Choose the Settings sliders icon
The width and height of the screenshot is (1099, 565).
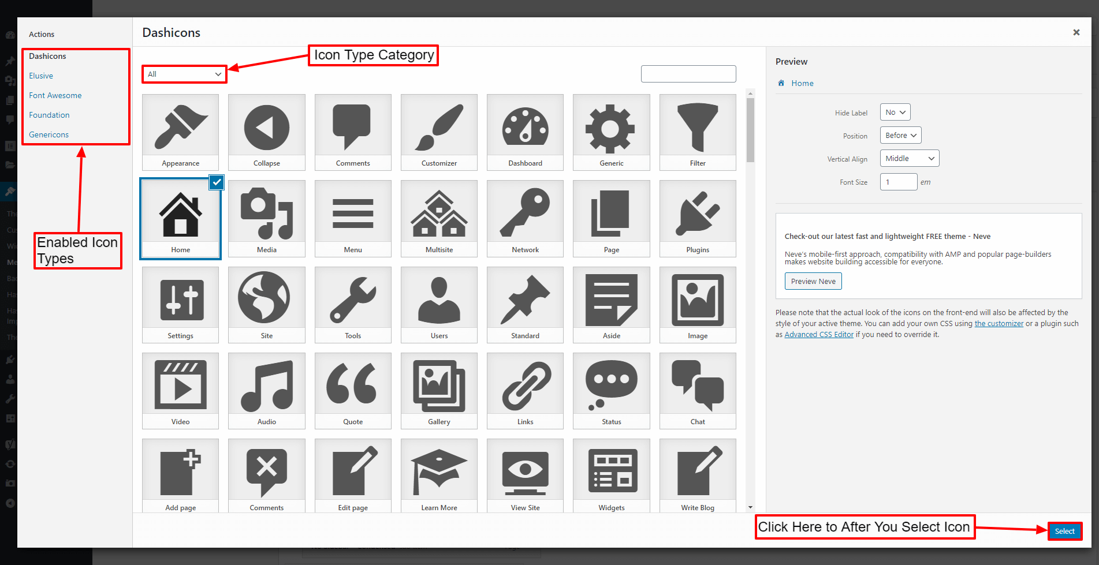coord(180,305)
